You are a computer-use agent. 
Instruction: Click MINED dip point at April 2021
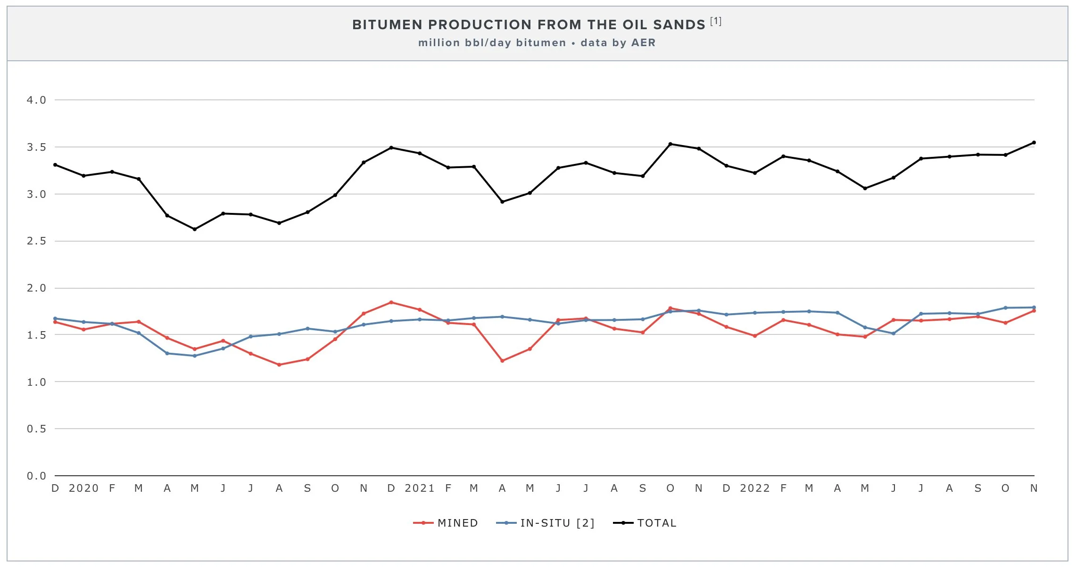pos(502,361)
